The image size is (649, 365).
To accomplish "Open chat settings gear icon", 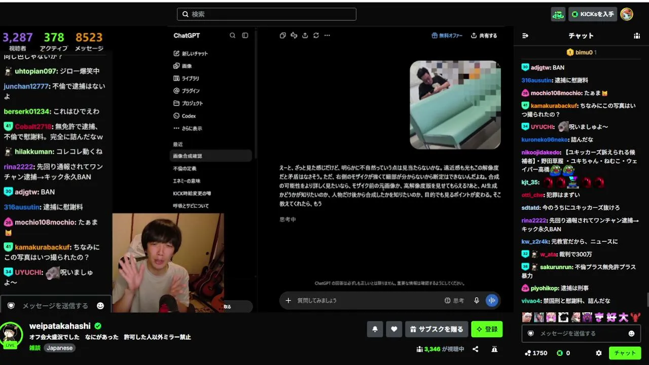I will coord(599,353).
